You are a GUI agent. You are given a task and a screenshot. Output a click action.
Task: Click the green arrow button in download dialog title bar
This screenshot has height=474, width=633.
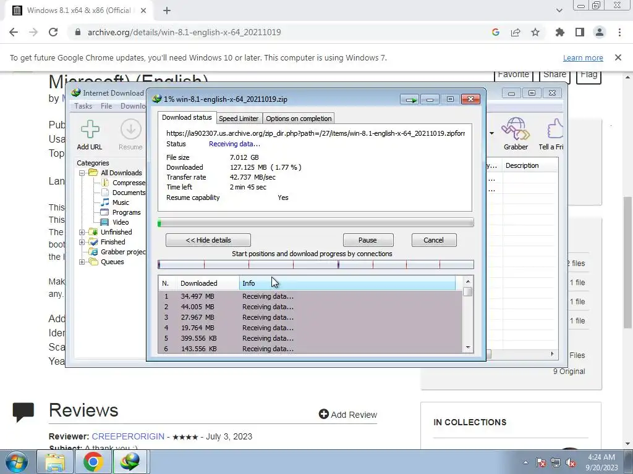click(x=410, y=99)
